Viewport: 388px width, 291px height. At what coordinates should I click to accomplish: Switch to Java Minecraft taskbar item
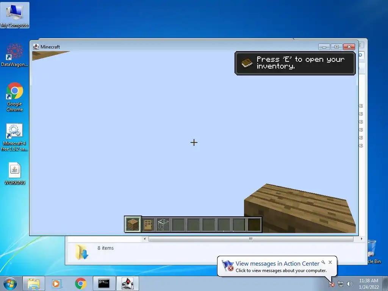[x=128, y=283]
